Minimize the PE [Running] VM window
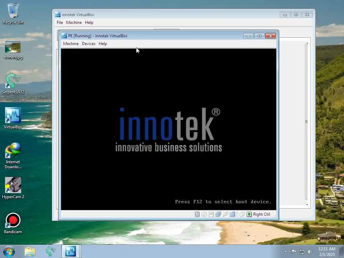The width and height of the screenshot is (344, 258). point(248,36)
